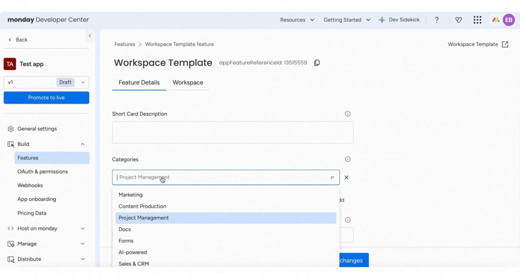The height and width of the screenshot is (279, 520).
Task: Open Workspace Template external link icon
Action: pos(505,44)
